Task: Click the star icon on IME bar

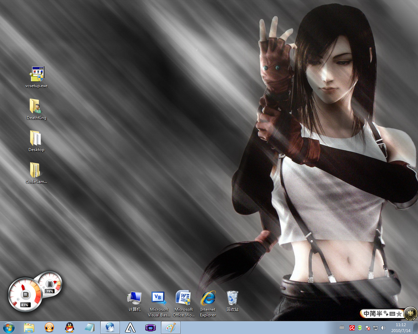Action: click(399, 314)
